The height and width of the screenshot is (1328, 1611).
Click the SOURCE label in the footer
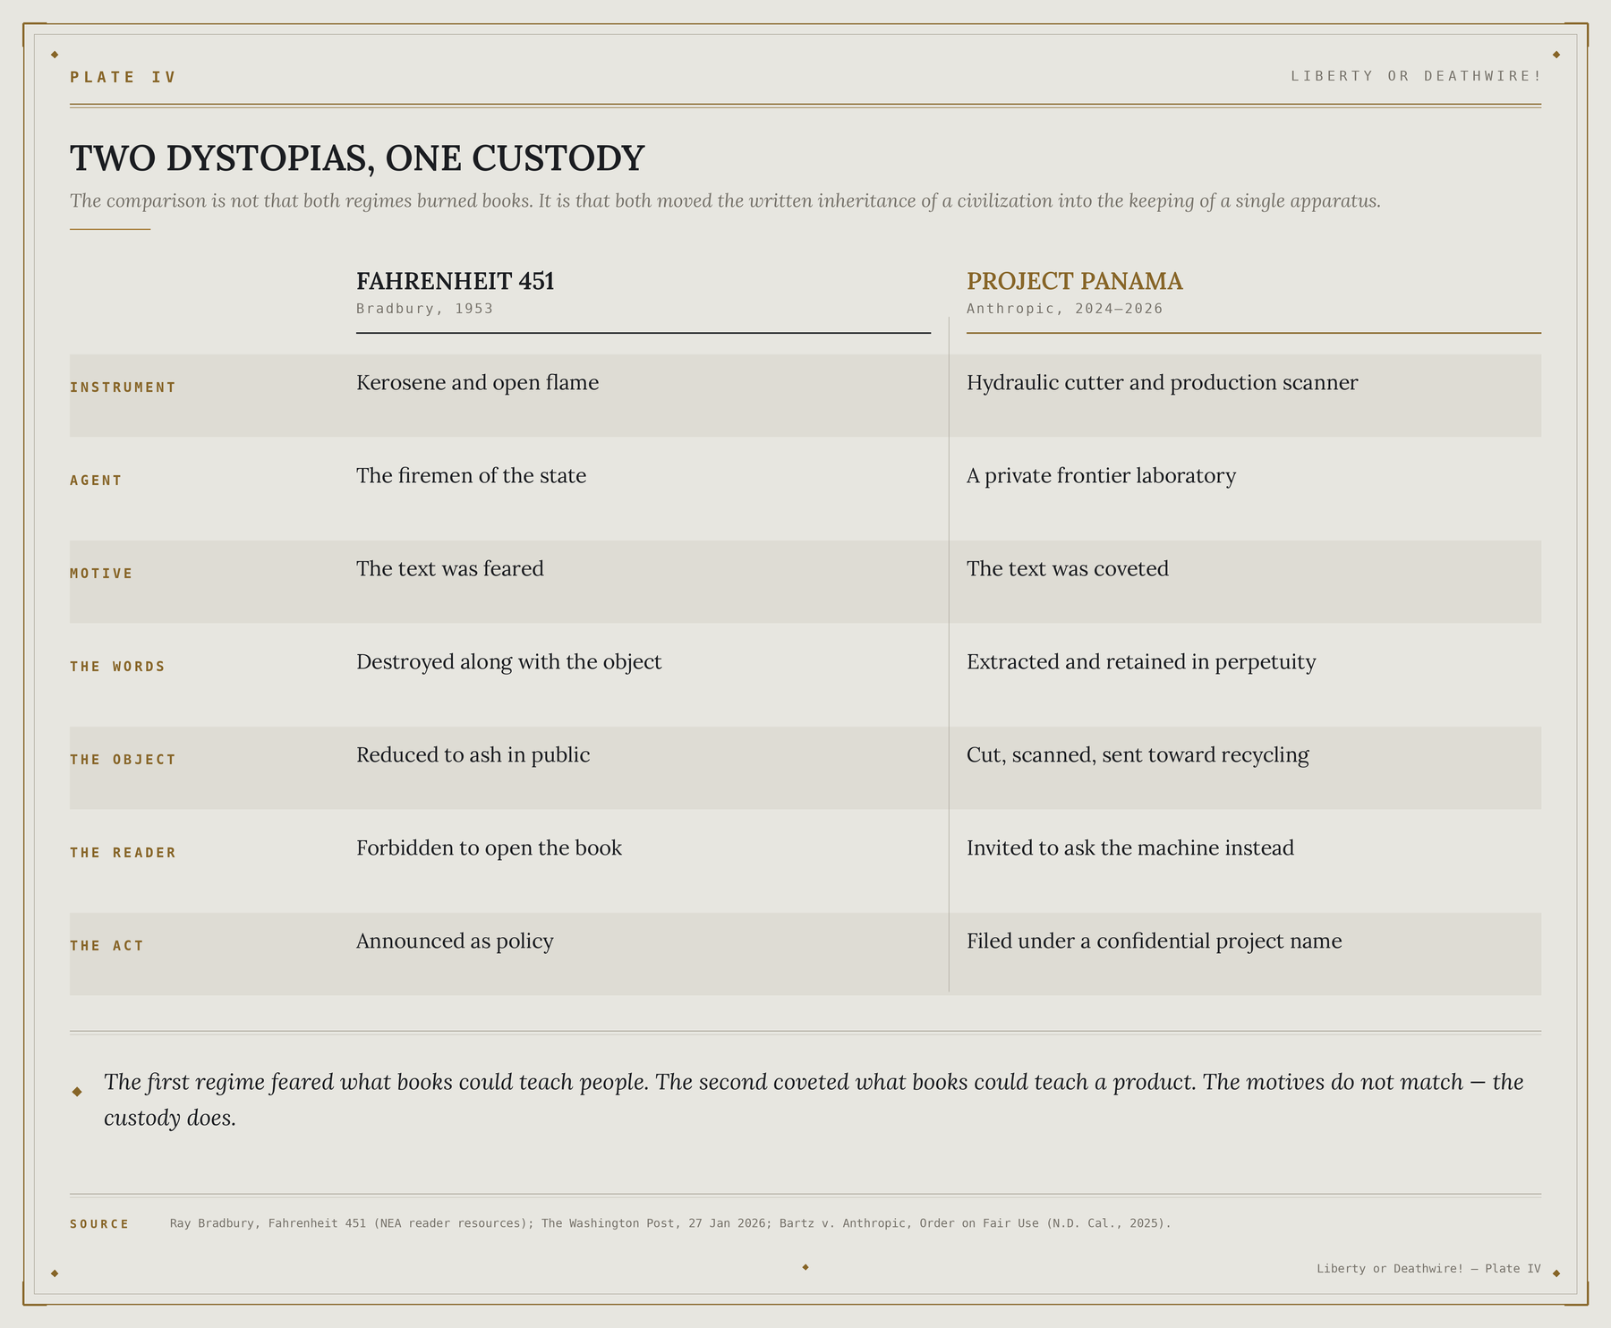point(100,1224)
